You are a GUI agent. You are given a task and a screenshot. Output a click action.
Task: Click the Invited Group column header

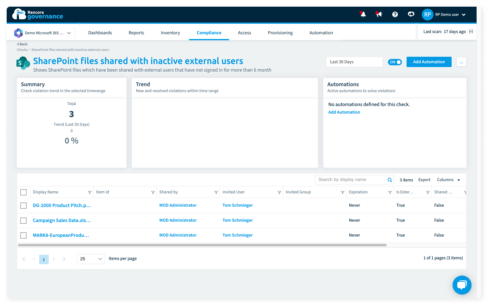point(298,192)
